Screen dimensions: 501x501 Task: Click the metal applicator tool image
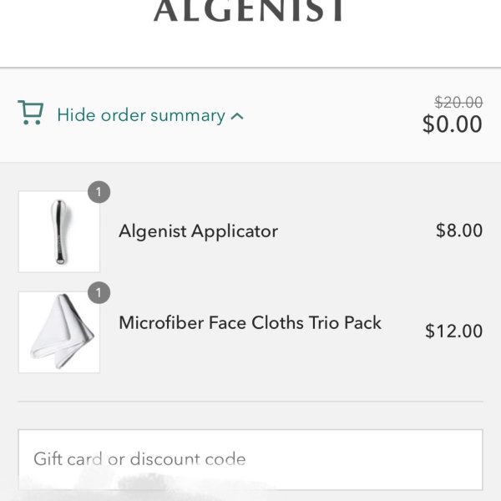point(60,232)
